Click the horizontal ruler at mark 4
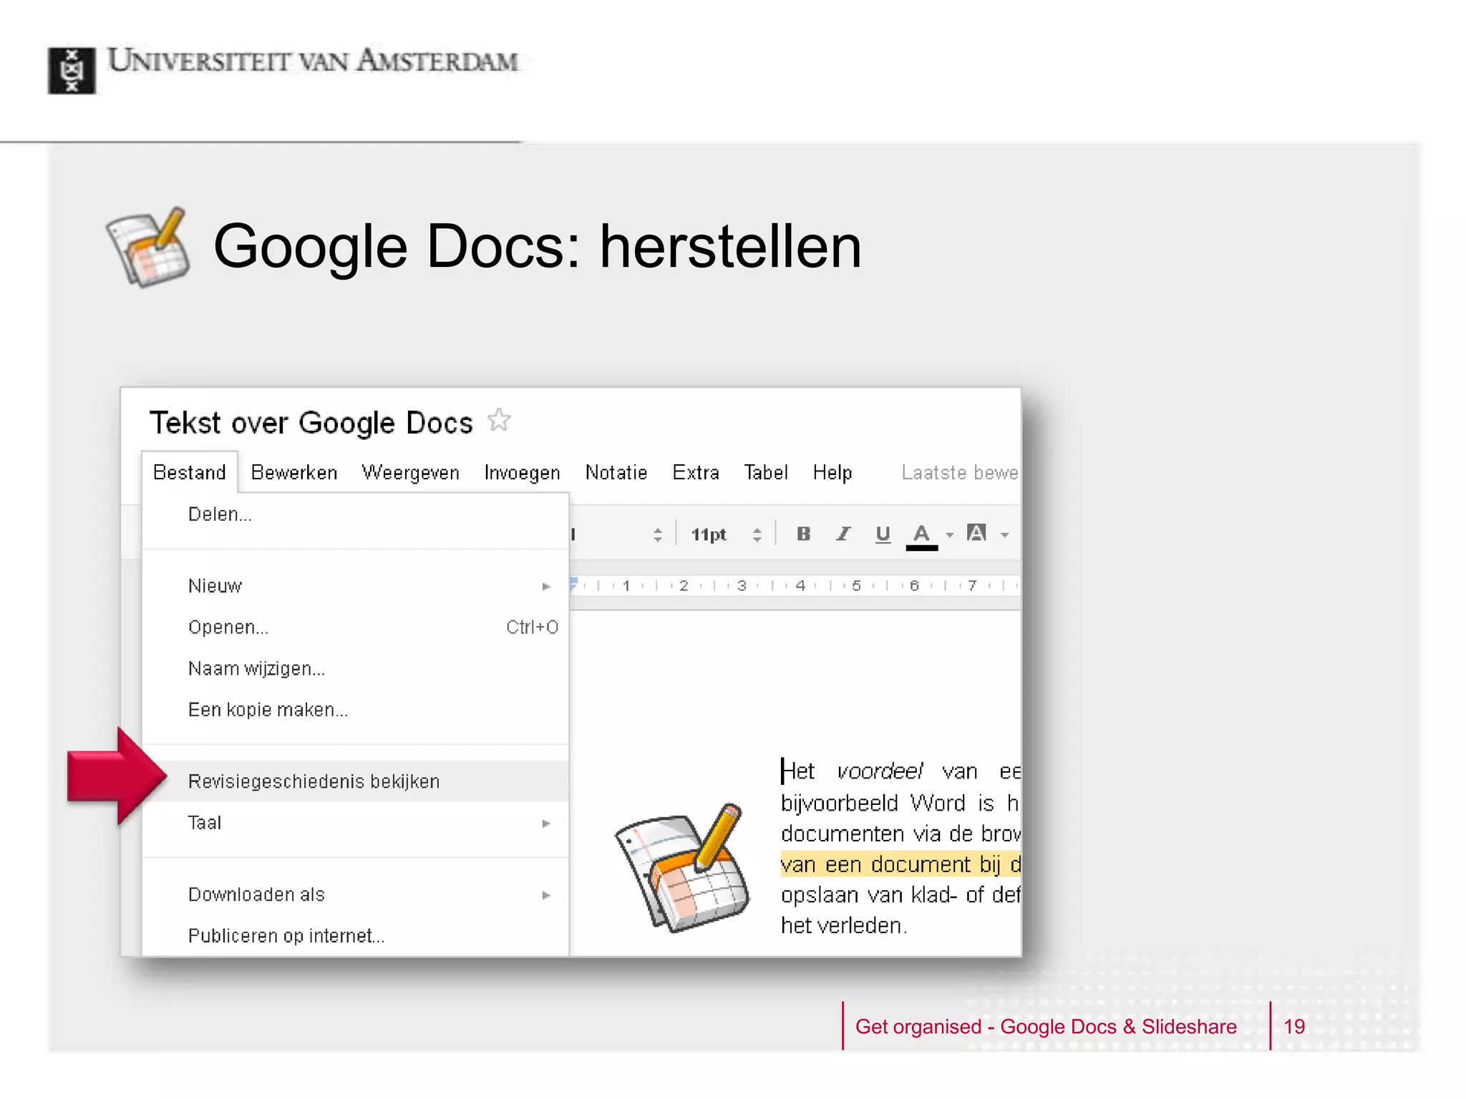1466x1099 pixels. 800,585
